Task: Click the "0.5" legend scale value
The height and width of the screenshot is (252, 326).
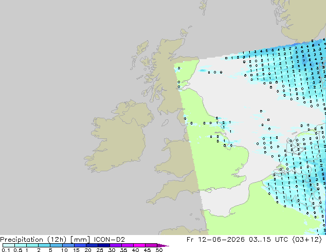Action: click(18, 250)
